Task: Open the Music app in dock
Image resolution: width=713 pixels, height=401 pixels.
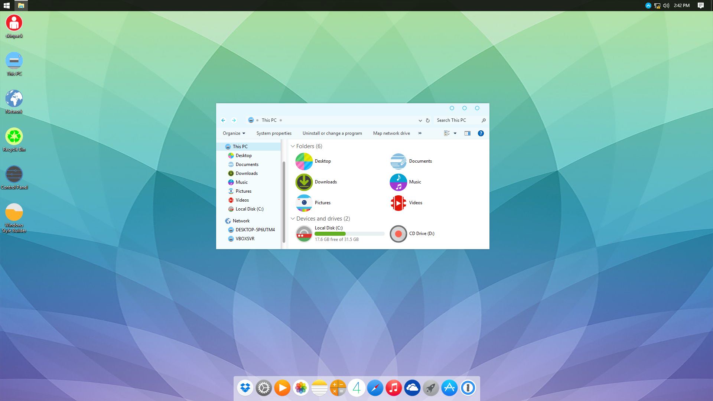Action: [x=394, y=388]
